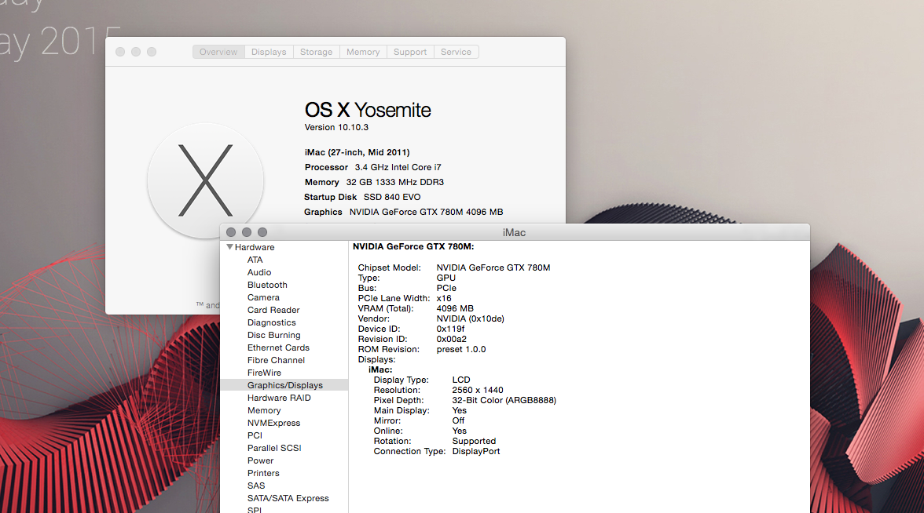Select Graphics/Displays in the sidebar

(x=284, y=385)
